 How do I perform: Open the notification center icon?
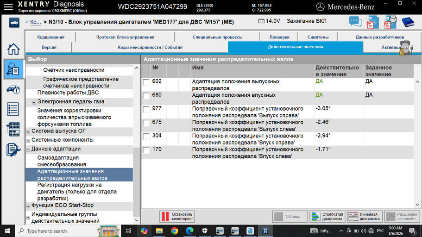[412, 231]
